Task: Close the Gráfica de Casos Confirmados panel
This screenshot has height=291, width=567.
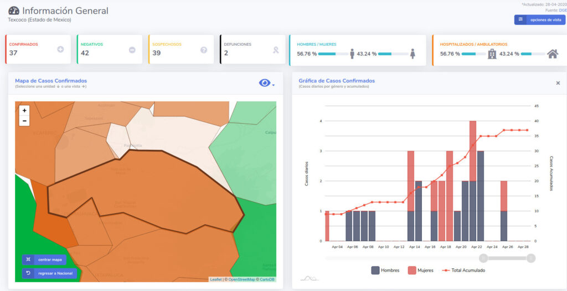Action: pyautogui.click(x=558, y=83)
